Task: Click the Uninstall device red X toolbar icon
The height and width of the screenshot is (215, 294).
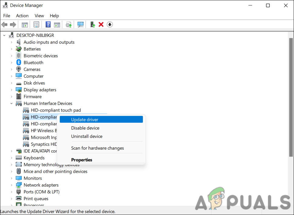Action: pyautogui.click(x=101, y=24)
